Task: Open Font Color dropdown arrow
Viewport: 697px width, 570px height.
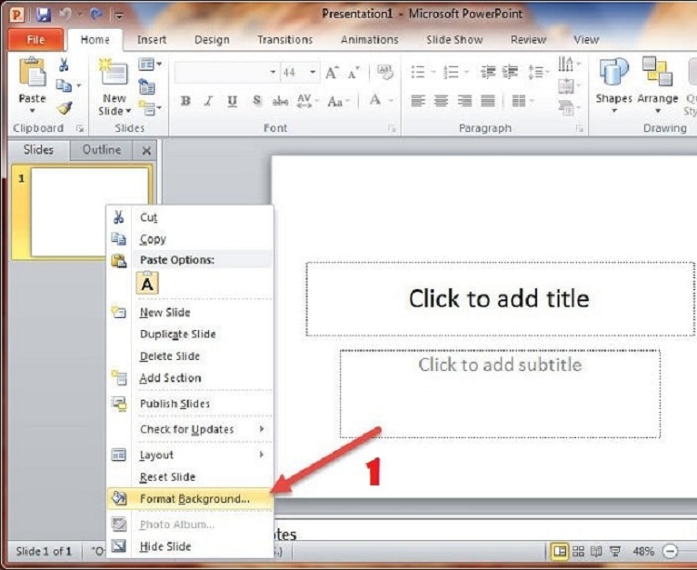Action: (391, 101)
